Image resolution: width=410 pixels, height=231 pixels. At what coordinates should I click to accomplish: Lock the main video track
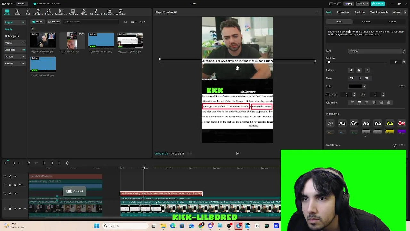(10, 209)
